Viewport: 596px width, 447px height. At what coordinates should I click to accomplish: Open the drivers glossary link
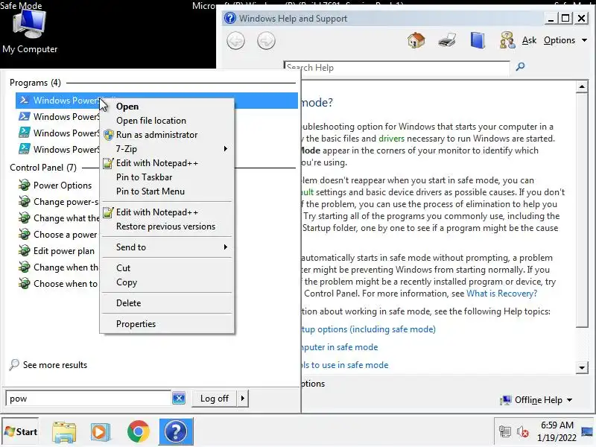(x=392, y=139)
